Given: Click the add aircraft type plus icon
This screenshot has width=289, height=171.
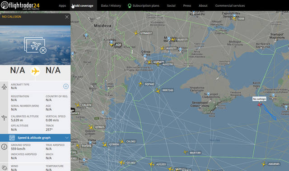Looking at the screenshot, I should [x=66, y=86].
